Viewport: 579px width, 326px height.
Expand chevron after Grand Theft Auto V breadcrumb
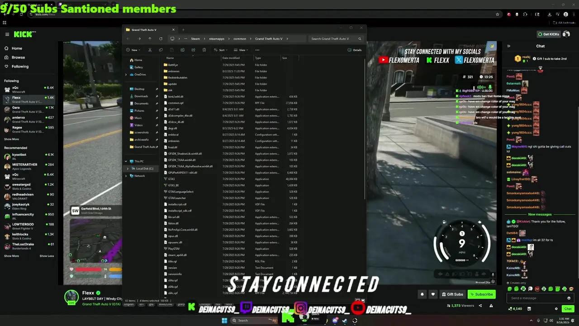(287, 38)
